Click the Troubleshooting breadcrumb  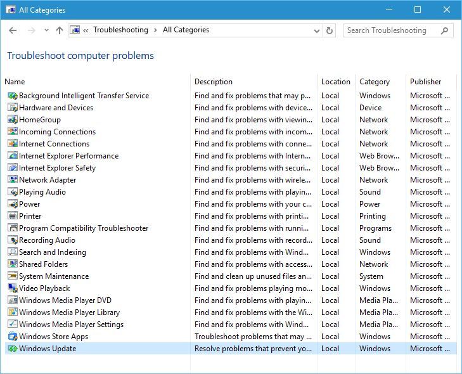point(120,30)
